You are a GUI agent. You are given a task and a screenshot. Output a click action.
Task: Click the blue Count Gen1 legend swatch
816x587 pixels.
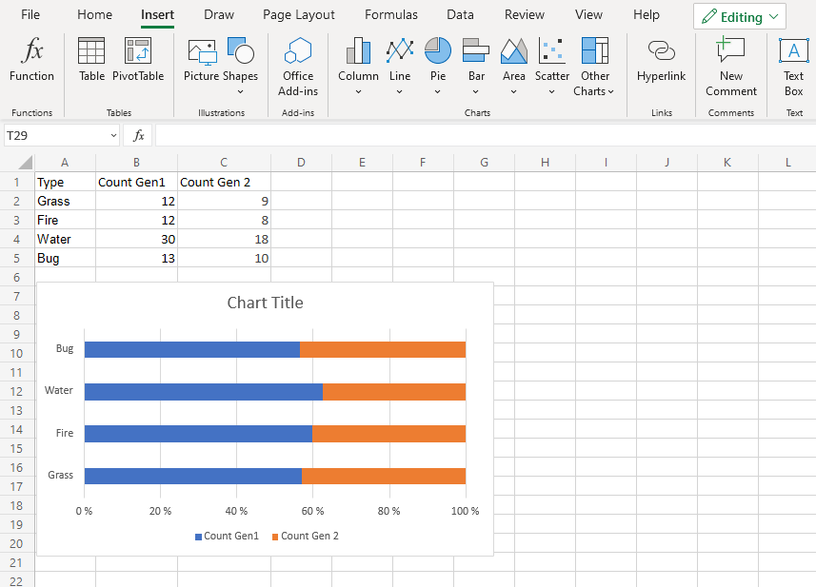click(x=198, y=537)
